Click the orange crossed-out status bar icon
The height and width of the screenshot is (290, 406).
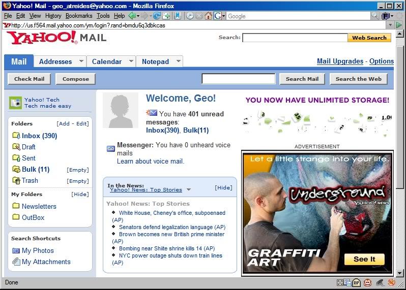(x=391, y=282)
